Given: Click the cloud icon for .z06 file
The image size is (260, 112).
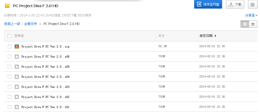Looking at the screenshot, I should coord(17,57).
